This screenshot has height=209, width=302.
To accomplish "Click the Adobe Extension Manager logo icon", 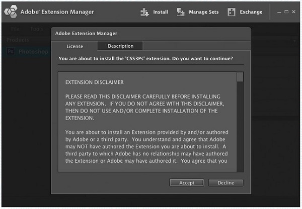I will [x=11, y=12].
